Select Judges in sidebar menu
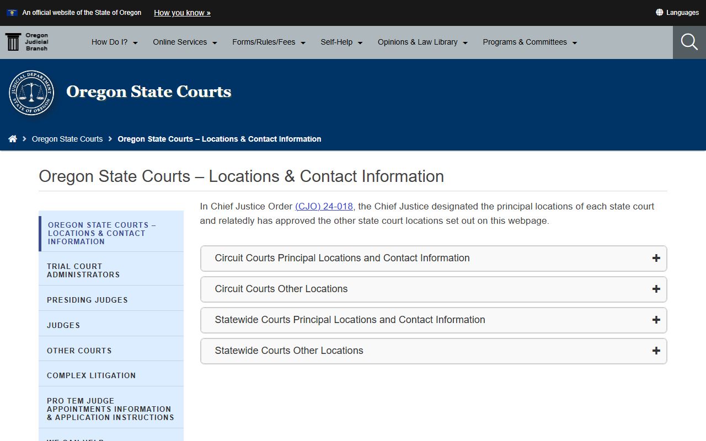Viewport: 706px width, 441px height. (x=111, y=325)
